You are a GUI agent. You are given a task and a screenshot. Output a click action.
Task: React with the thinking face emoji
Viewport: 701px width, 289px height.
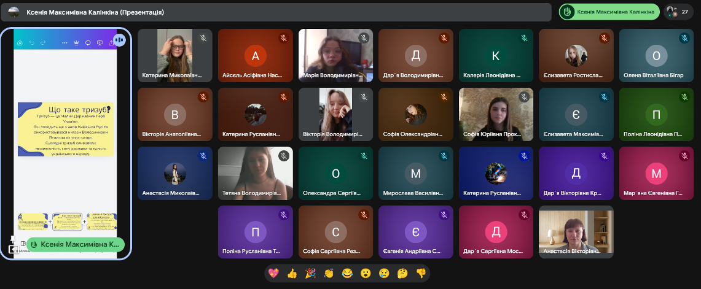coord(402,273)
